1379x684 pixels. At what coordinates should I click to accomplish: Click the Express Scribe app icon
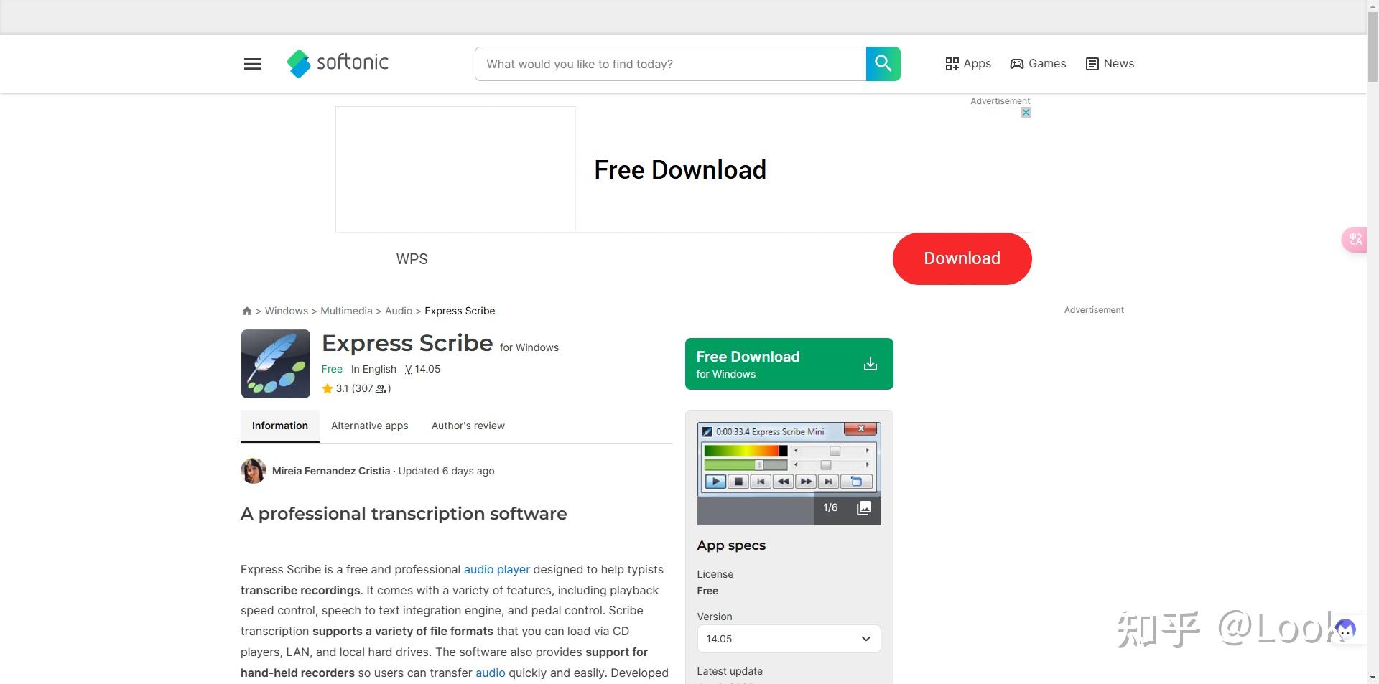[x=276, y=364]
